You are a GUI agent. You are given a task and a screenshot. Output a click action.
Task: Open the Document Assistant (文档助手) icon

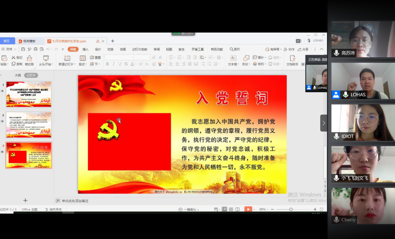[x=292, y=58]
